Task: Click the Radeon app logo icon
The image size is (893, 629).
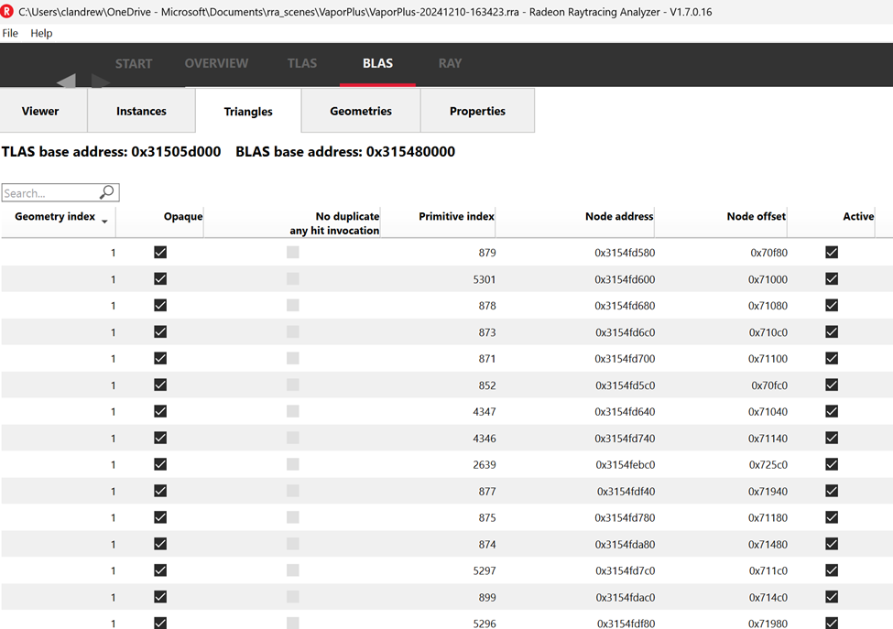Action: click(x=8, y=12)
